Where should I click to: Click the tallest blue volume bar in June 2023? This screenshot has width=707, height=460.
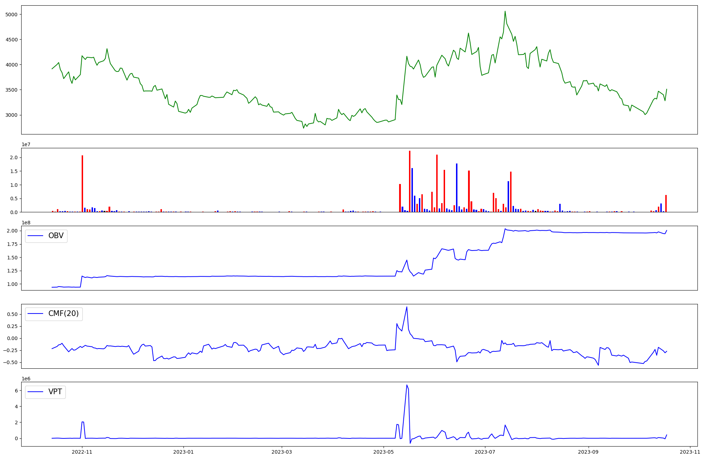click(457, 188)
